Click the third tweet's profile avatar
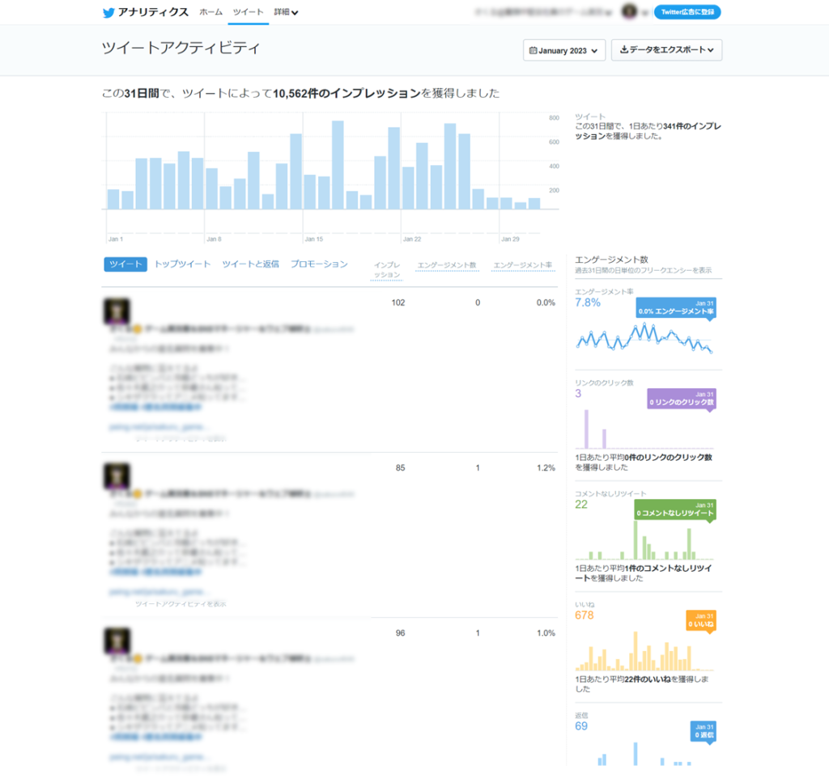Image resolution: width=829 pixels, height=778 pixels. tap(117, 641)
